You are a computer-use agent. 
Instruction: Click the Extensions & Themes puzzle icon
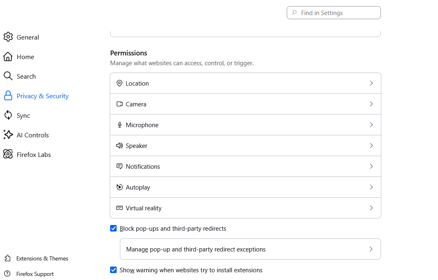(7, 258)
